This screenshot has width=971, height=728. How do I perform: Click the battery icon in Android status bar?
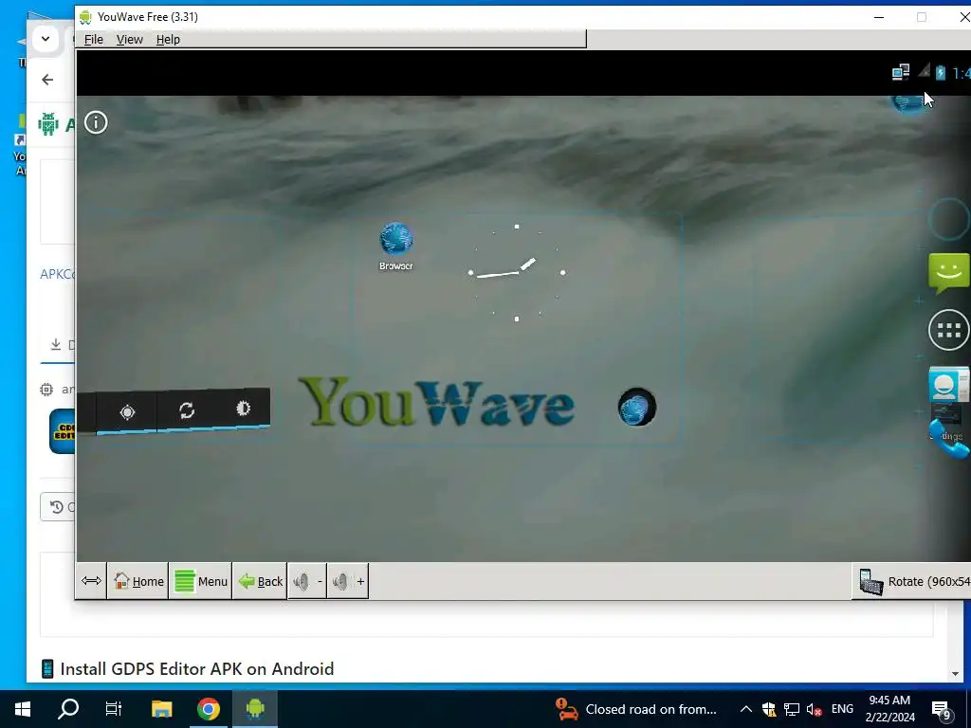[941, 72]
